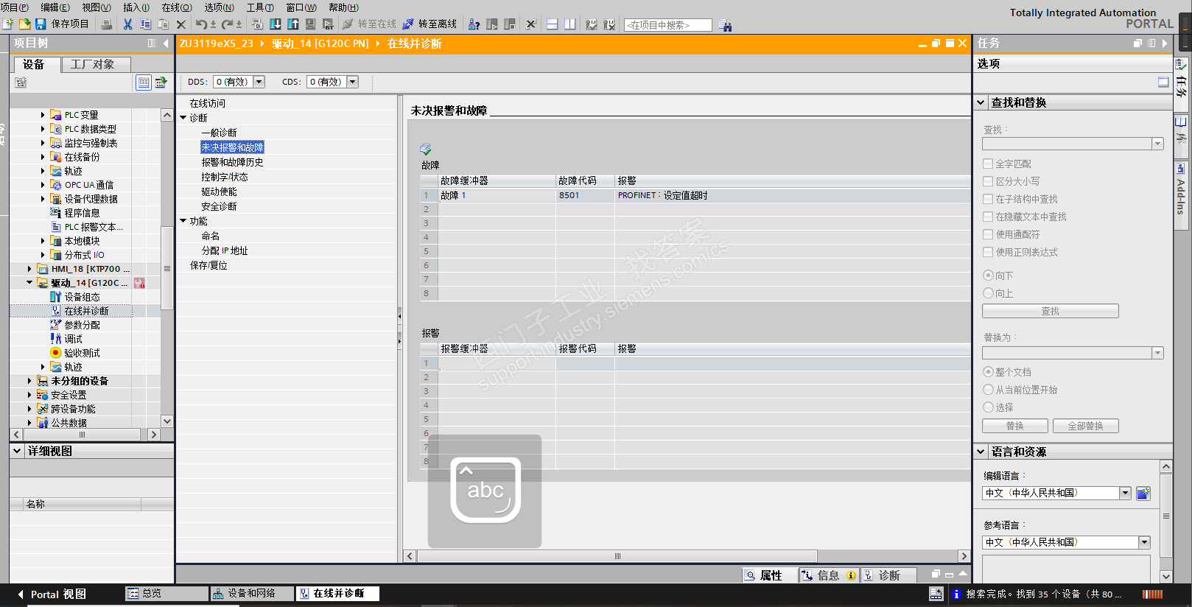Collapse the project tree with the left arrow
The width and height of the screenshot is (1192, 607).
click(x=166, y=43)
